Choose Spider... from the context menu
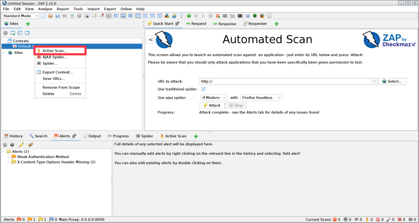 tap(60, 63)
